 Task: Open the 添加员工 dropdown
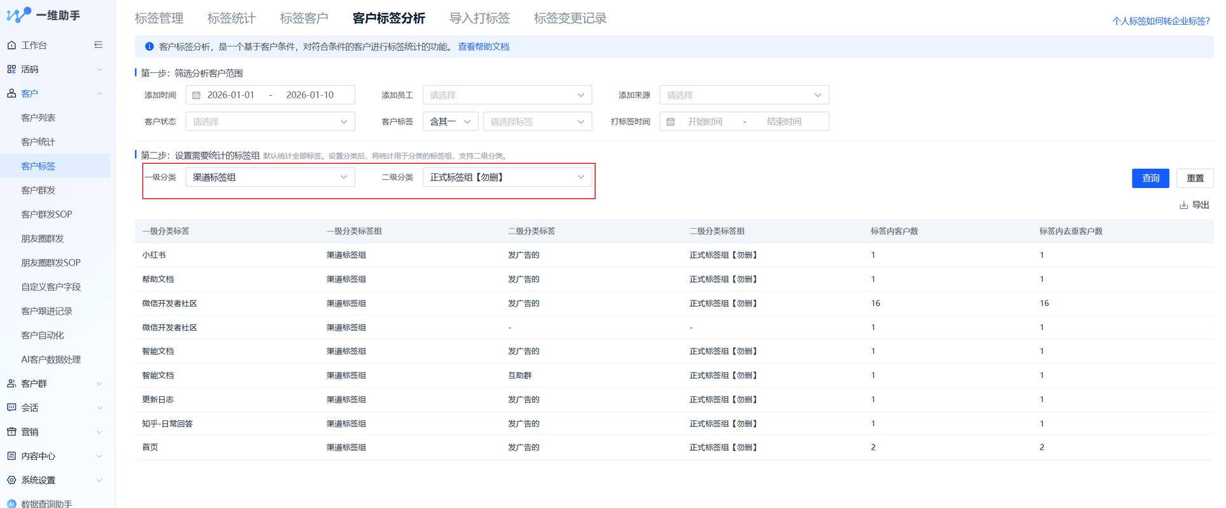click(507, 95)
